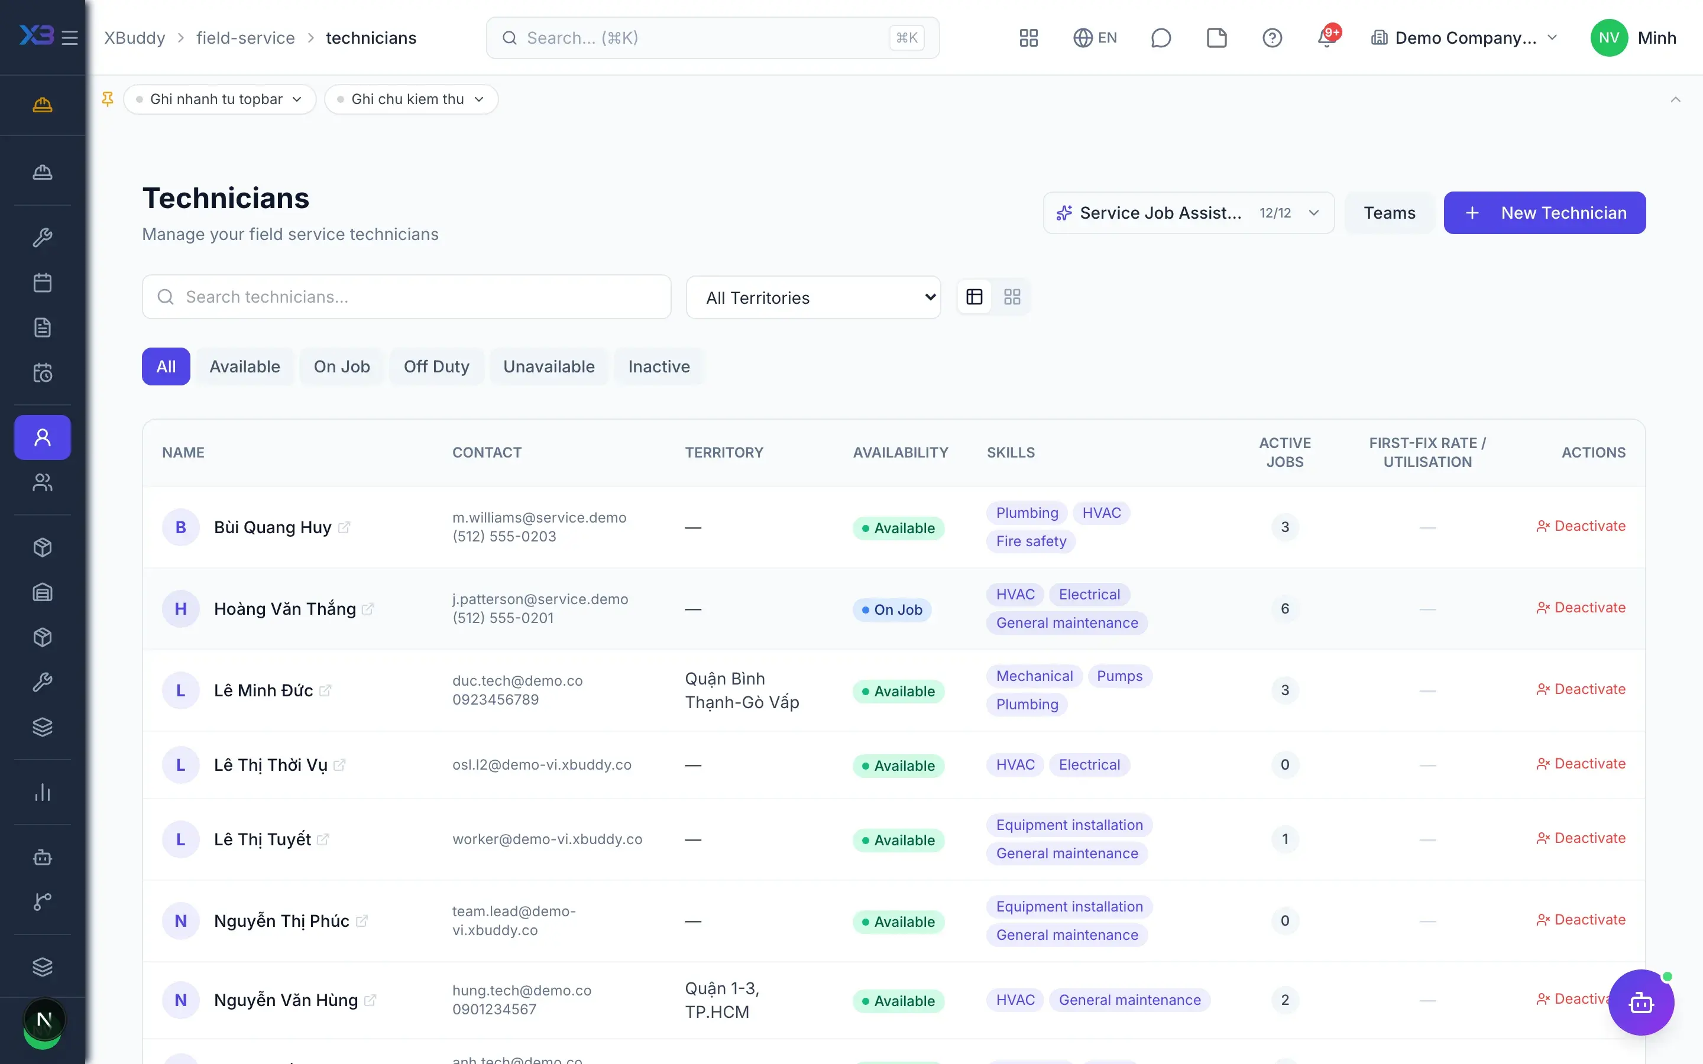Expand the Ghi nhanh tu topbar chip
The width and height of the screenshot is (1703, 1064).
(x=219, y=99)
